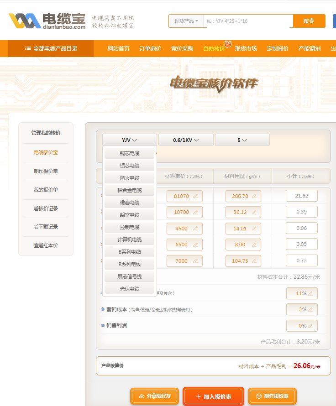Open 管理我的核价 sidebar heading
This screenshot has width=336, height=406.
pos(46,133)
